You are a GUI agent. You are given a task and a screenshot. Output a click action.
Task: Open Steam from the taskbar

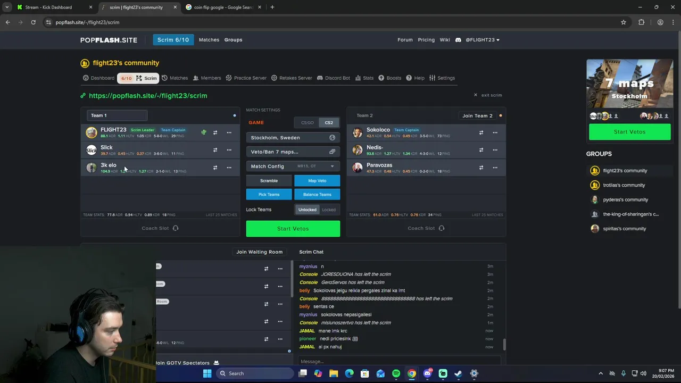click(458, 373)
